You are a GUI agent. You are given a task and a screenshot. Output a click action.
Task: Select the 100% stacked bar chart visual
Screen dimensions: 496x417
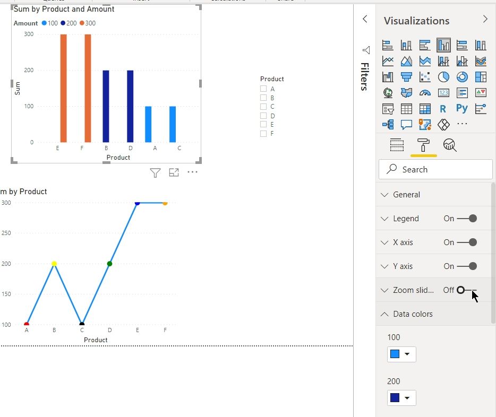[462, 45]
